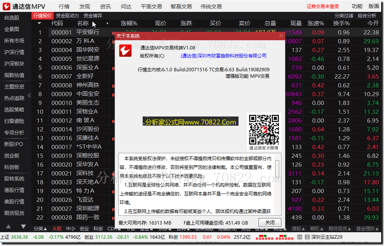This screenshot has width=385, height=246.
Task: Select 热点追踪 in the sidebar
Action: coord(14,98)
